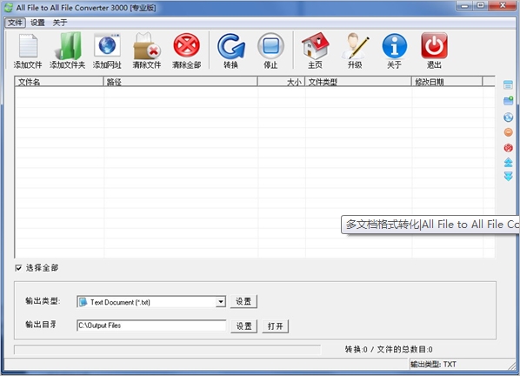Click the 打开 (Open) output folder button
520x376 pixels.
tap(276, 326)
